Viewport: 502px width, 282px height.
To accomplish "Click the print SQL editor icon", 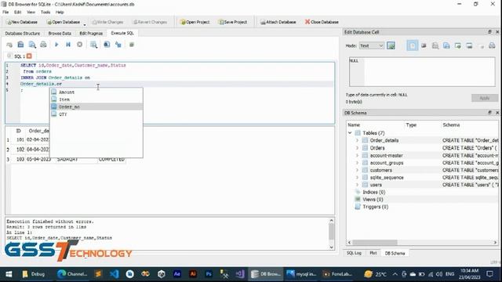I will [x=43, y=45].
